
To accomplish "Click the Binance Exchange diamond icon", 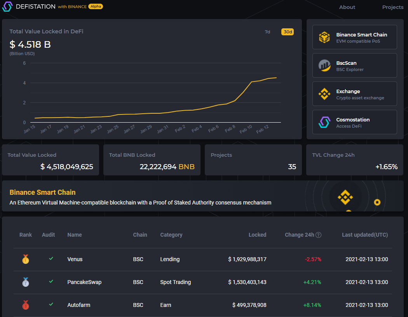I will click(x=324, y=94).
